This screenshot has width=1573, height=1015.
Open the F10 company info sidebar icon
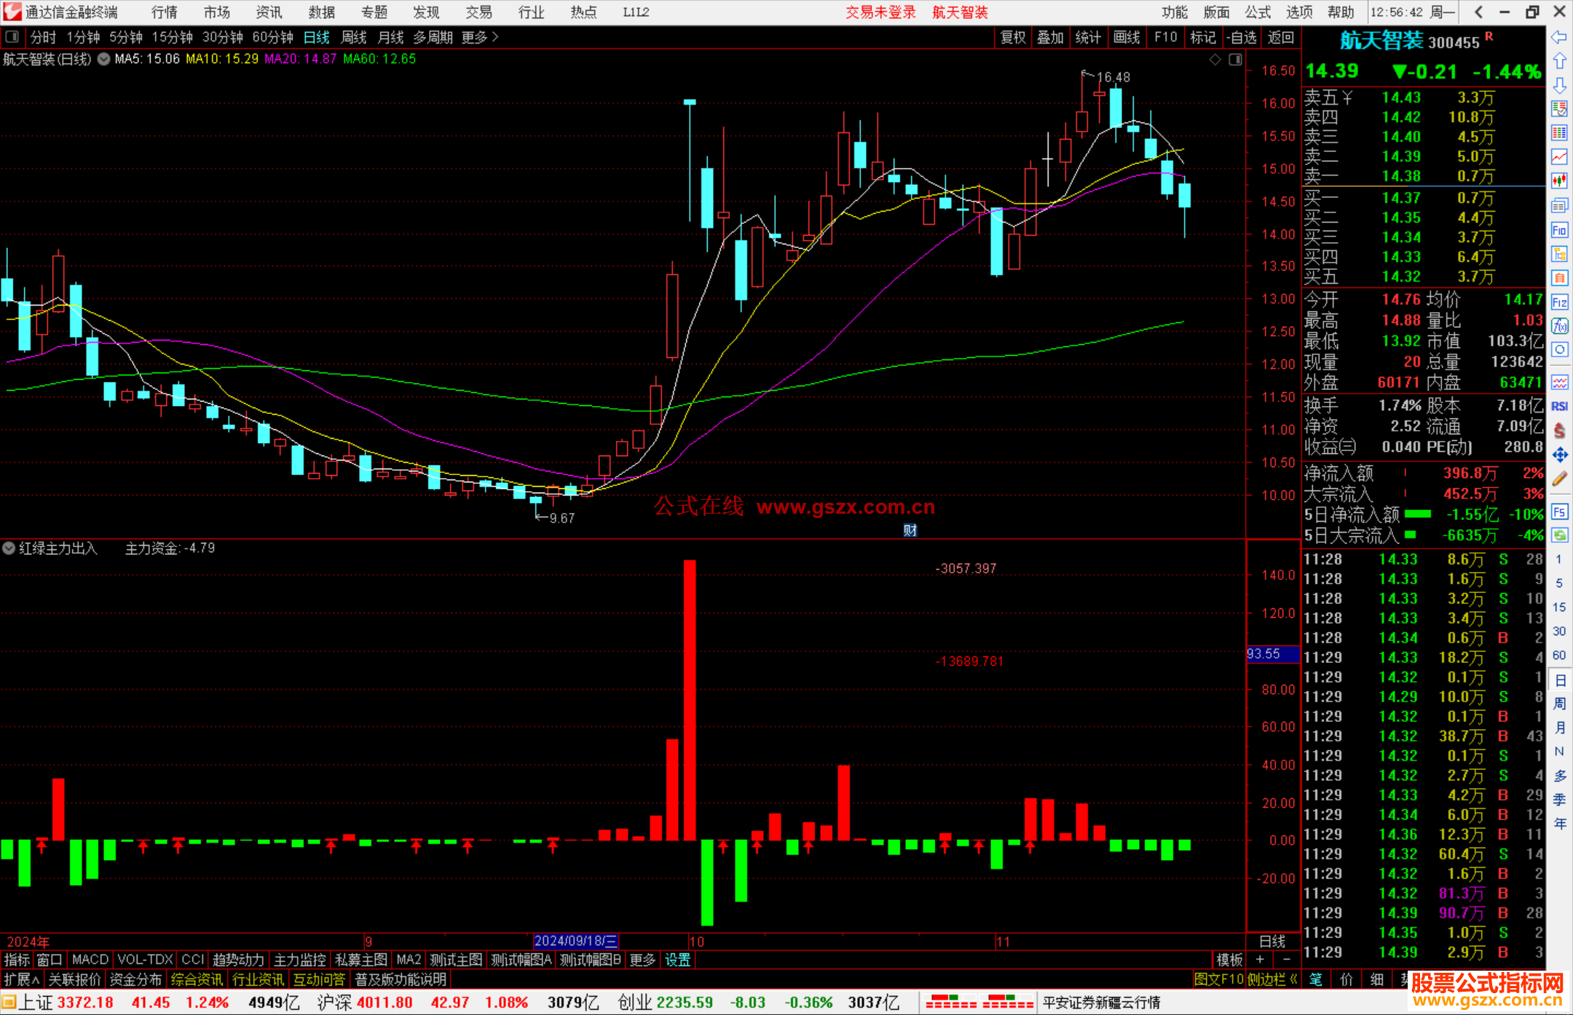(1559, 231)
